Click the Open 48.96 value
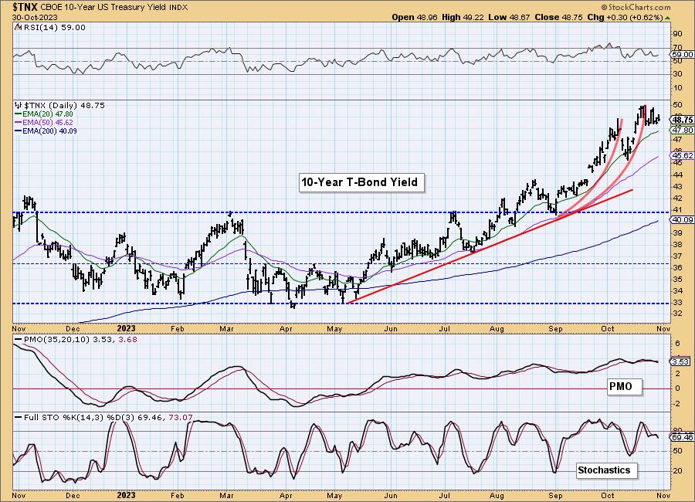Viewport: 695px width, 502px height. 415,17
